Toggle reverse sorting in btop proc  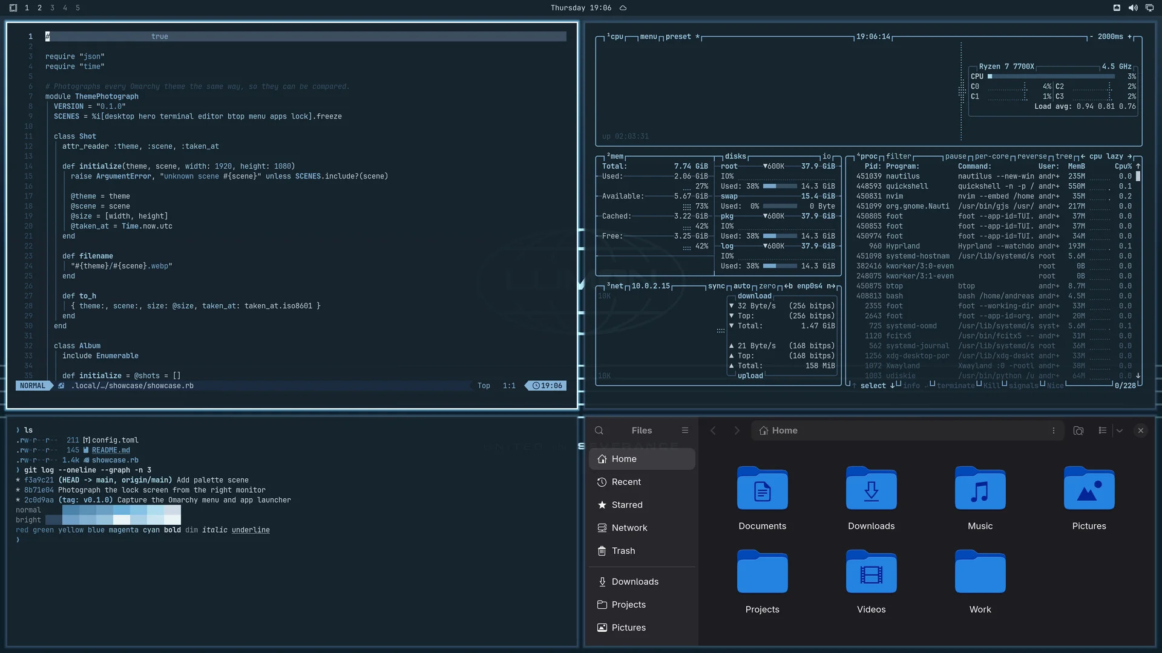pos(1032,157)
